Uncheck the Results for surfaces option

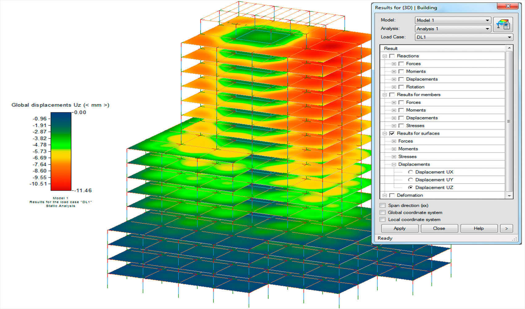click(x=392, y=133)
